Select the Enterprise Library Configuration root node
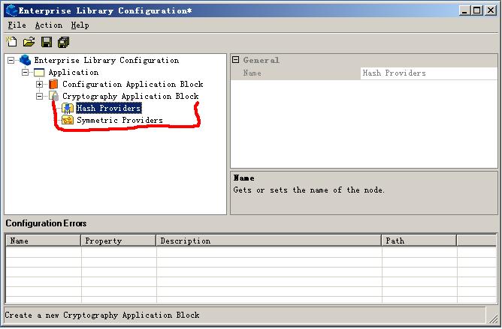502x329 pixels. click(x=106, y=61)
